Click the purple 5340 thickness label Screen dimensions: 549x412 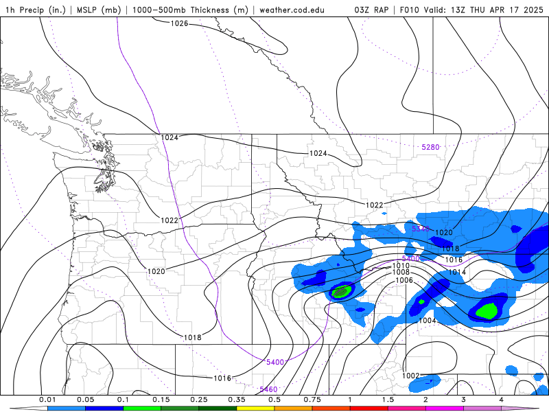(421, 229)
